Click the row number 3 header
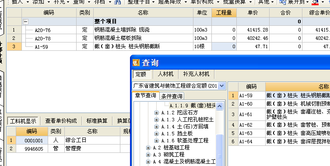The height and width of the screenshot is (166, 330). pyautogui.click(x=14, y=46)
